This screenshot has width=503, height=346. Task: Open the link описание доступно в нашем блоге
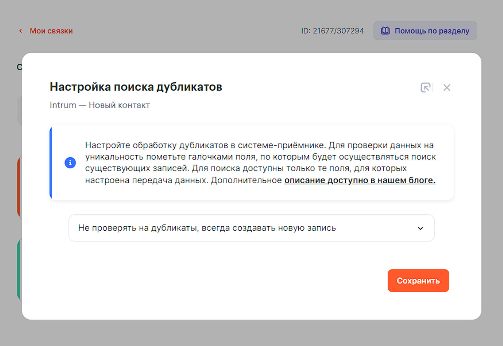(x=360, y=181)
